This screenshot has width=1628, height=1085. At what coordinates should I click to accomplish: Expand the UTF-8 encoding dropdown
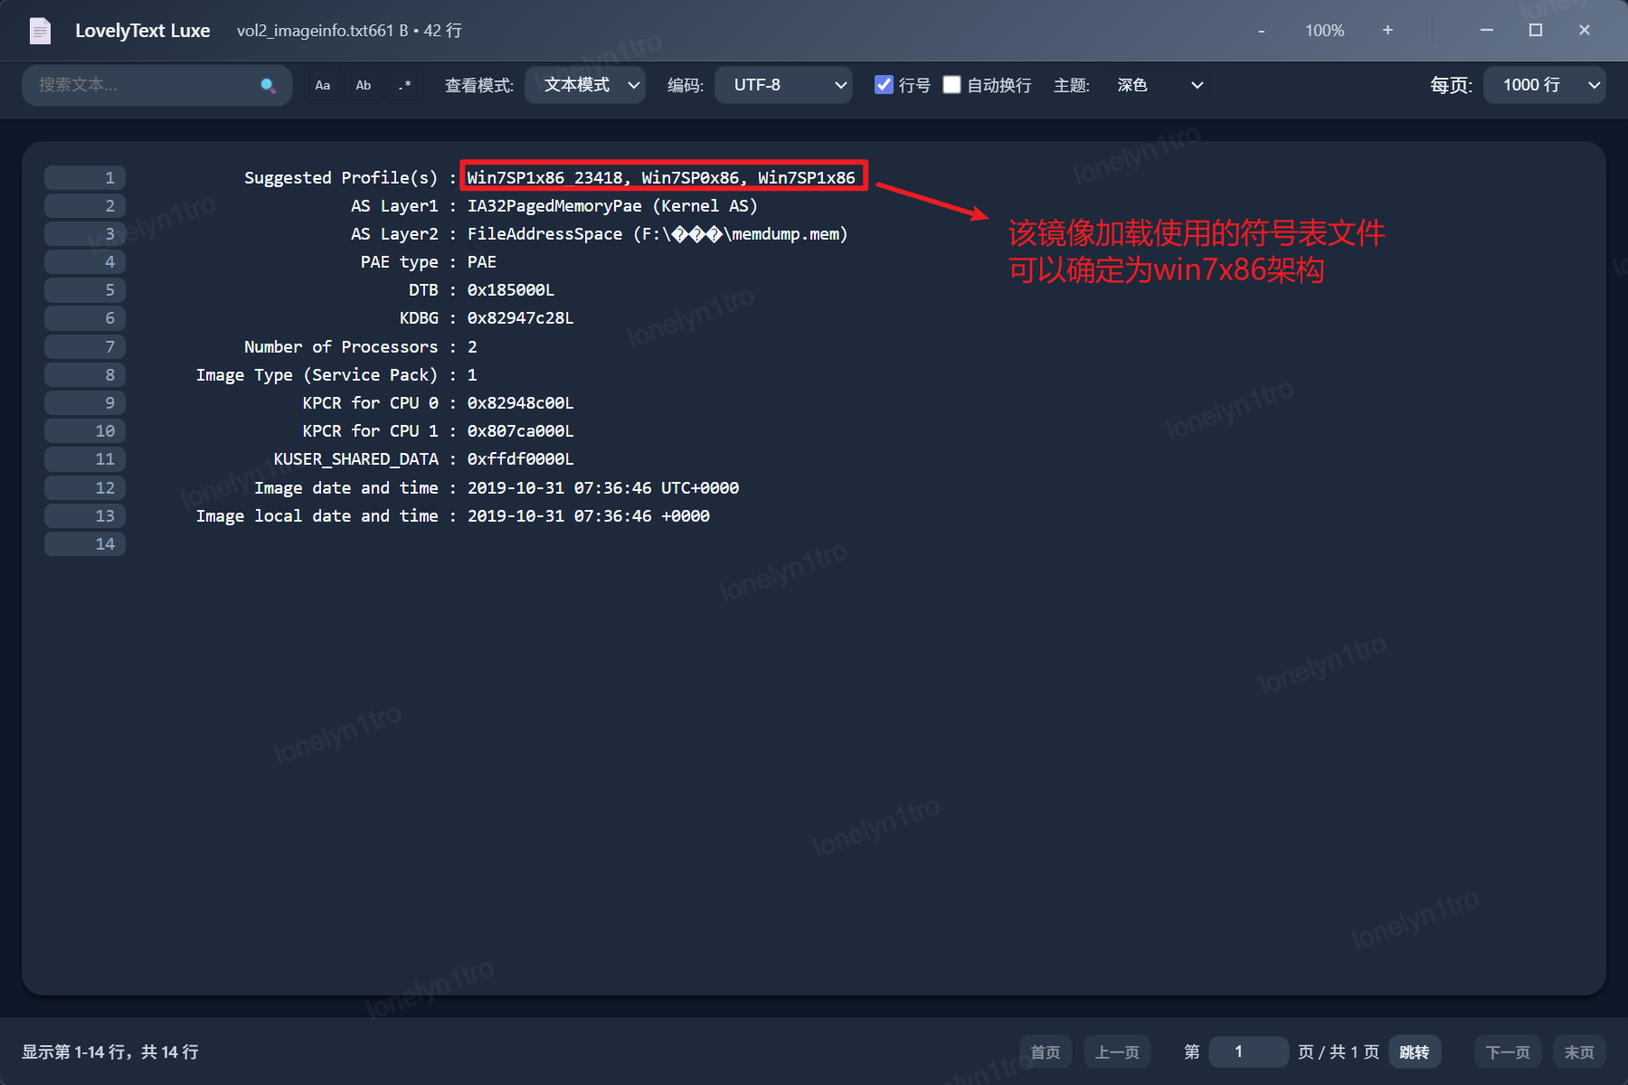tap(783, 85)
